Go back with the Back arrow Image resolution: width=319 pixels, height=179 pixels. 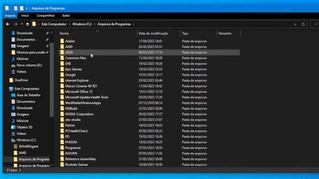coord(8,24)
